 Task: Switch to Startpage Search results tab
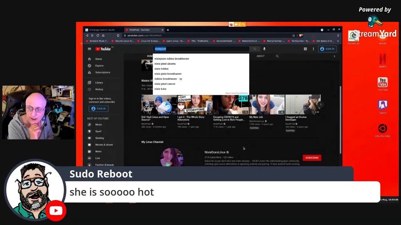point(102,30)
